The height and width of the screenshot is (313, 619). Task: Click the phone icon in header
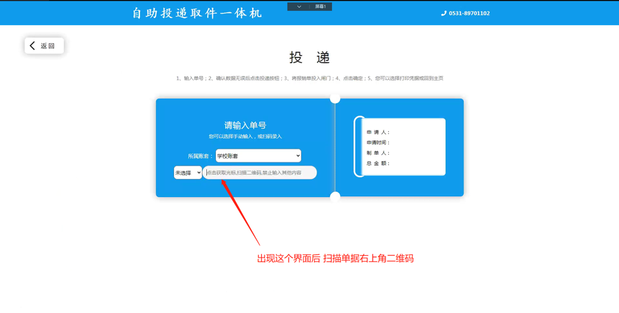[444, 13]
